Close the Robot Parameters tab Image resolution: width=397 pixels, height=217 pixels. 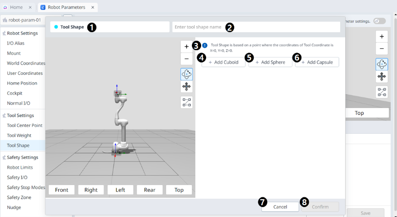pos(93,7)
